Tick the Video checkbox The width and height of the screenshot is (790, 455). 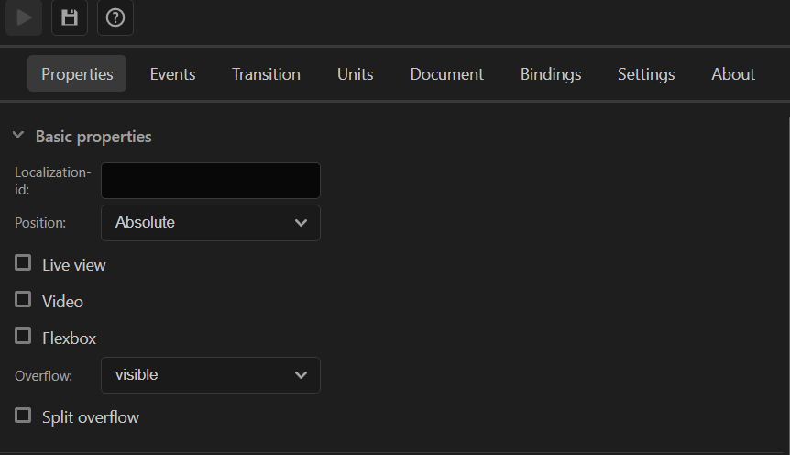(x=23, y=300)
